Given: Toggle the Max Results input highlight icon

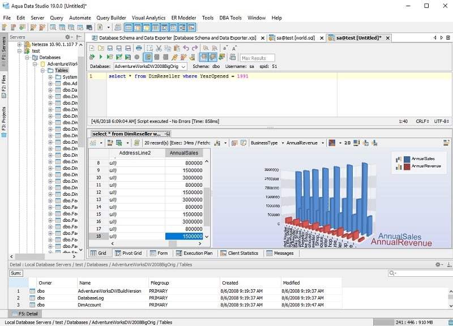Looking at the screenshot, I should [x=233, y=57].
